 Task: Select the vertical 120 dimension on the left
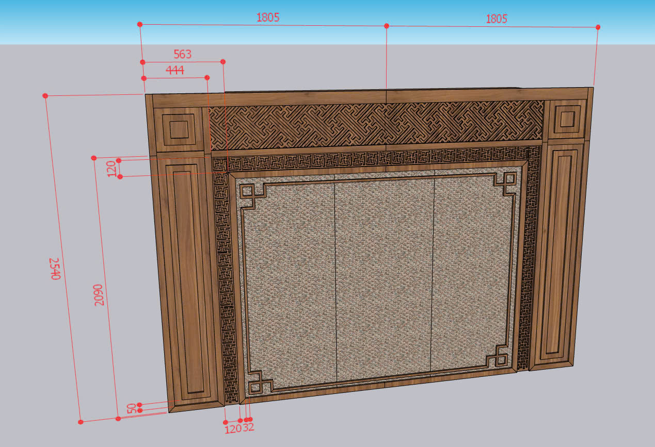click(x=111, y=169)
